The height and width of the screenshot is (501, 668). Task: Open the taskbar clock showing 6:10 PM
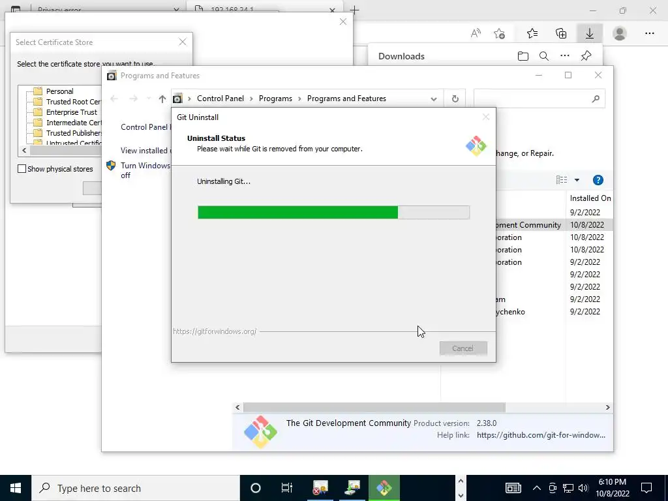612,488
